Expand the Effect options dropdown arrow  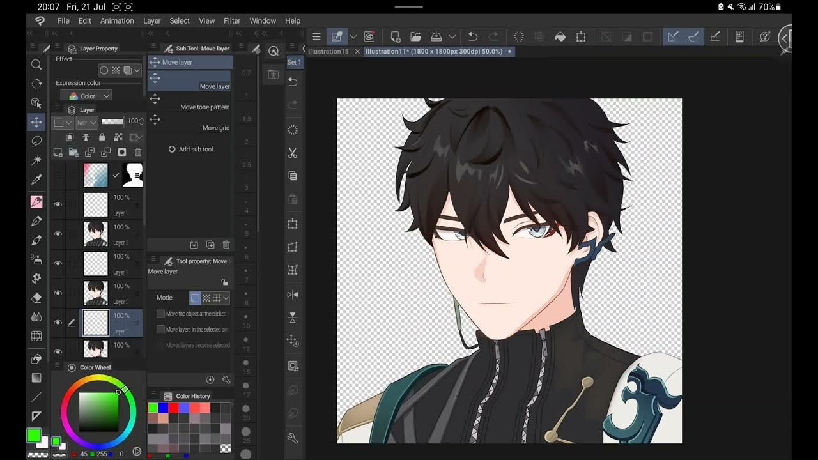pyautogui.click(x=137, y=70)
